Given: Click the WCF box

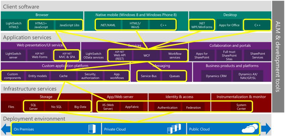Looking at the screenshot, I should [147, 55].
